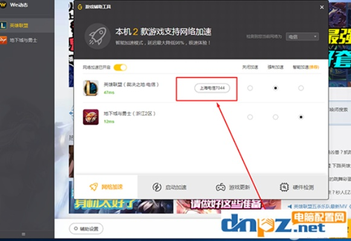This screenshot has height=241, width=351.
Task: Click the 本机2款游戏支持网络加速 heading
Action: click(x=163, y=32)
